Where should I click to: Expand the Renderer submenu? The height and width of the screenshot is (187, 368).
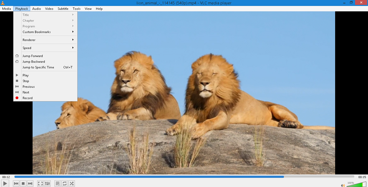coord(45,40)
